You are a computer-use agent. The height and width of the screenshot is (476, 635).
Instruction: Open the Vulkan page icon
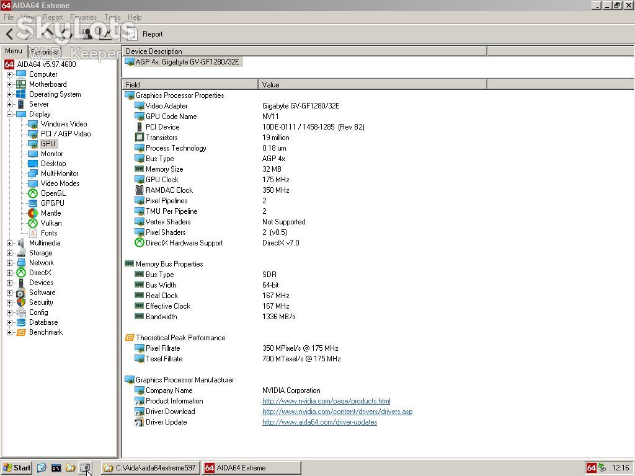(33, 223)
